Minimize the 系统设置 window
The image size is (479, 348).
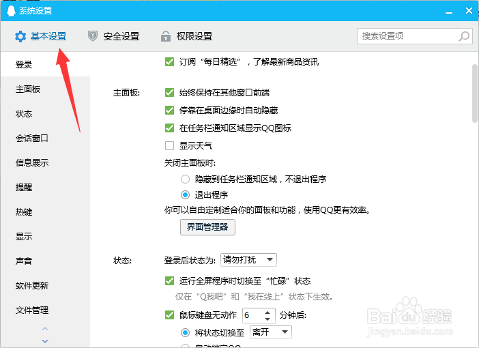tap(449, 12)
